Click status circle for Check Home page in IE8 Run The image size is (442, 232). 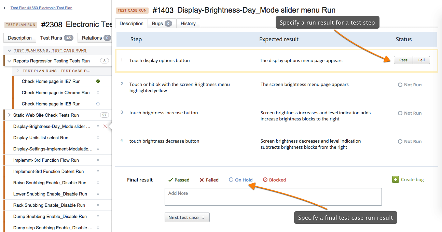click(x=98, y=104)
